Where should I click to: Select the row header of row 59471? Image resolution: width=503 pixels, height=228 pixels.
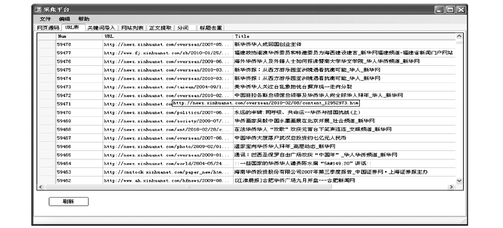pyautogui.click(x=46, y=104)
